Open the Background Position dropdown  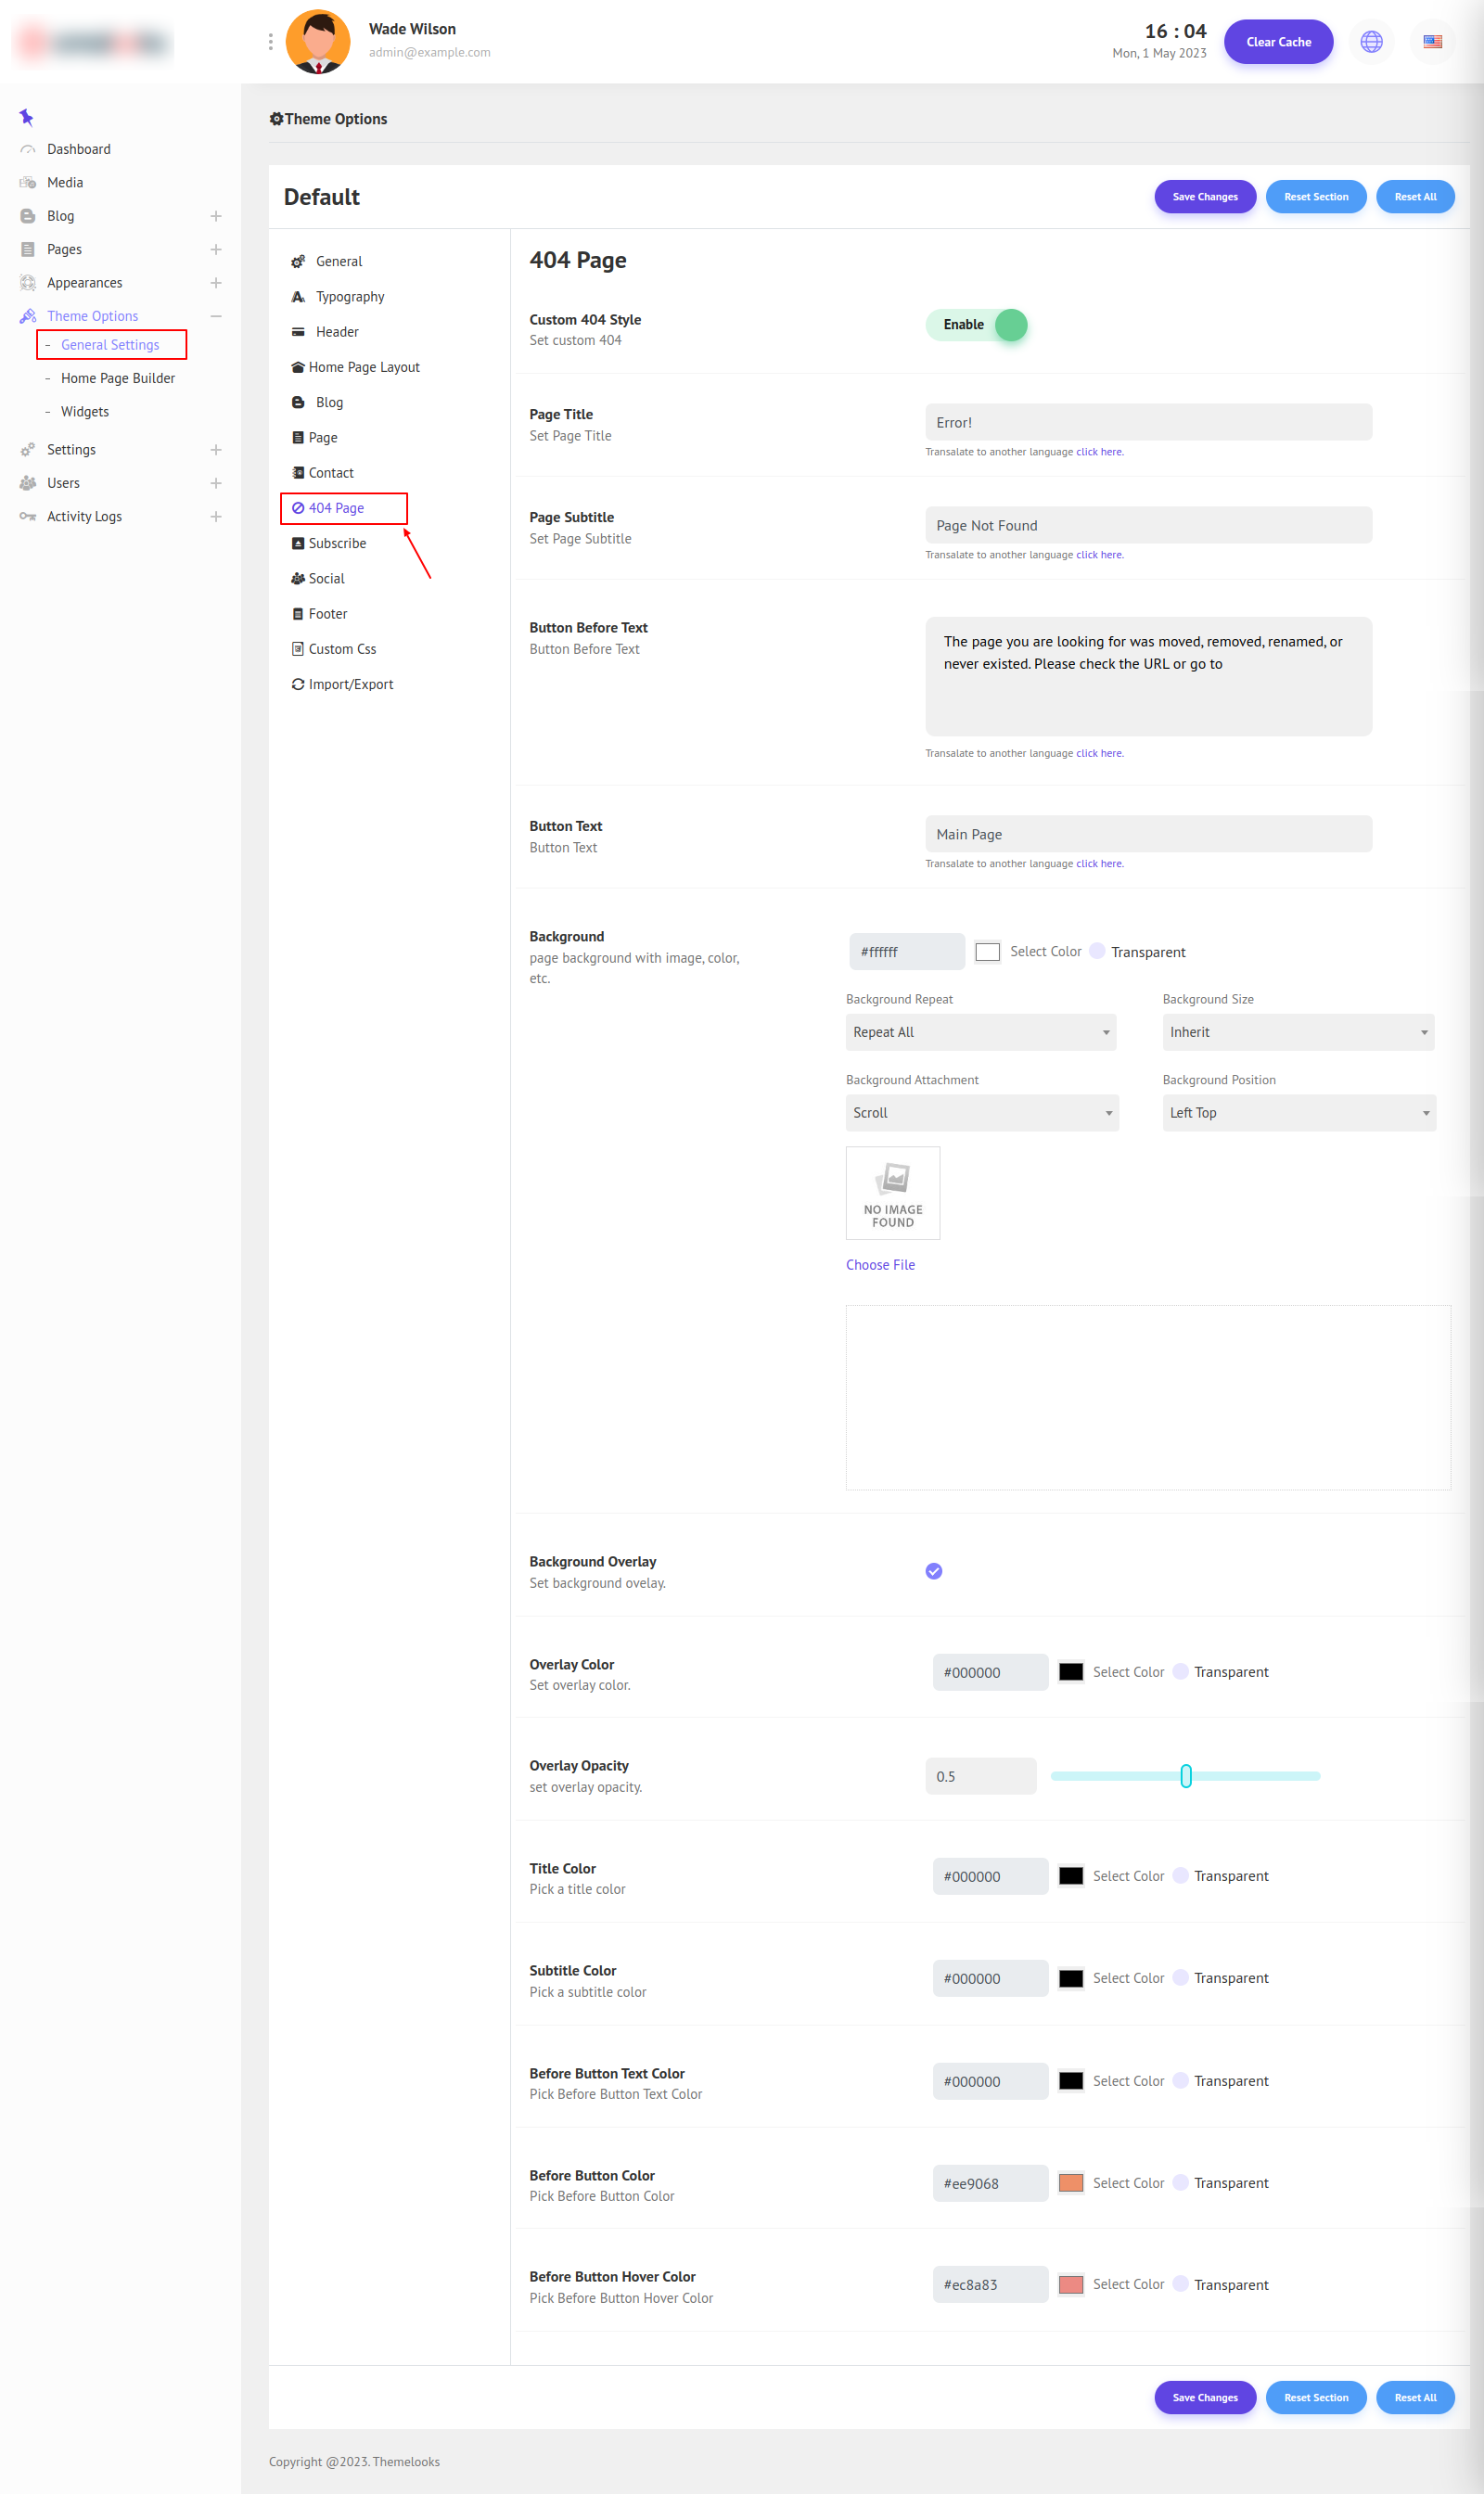pyautogui.click(x=1298, y=1113)
